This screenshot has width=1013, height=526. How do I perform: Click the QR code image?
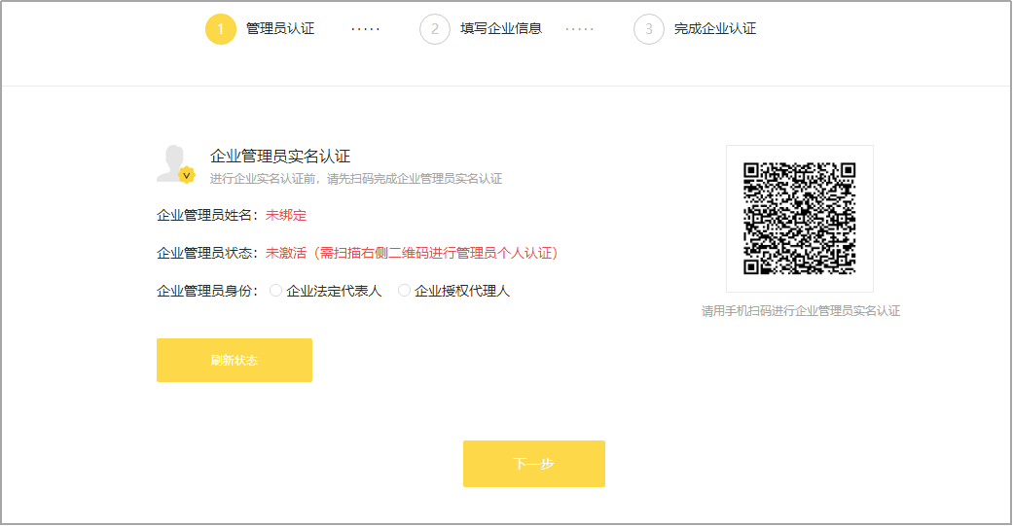coord(799,219)
